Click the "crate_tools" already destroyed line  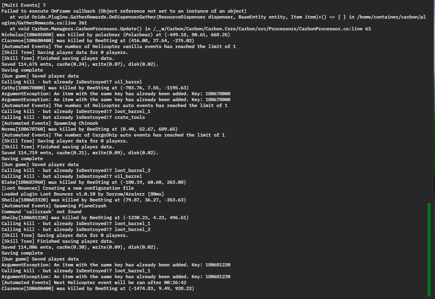[x=73, y=117]
